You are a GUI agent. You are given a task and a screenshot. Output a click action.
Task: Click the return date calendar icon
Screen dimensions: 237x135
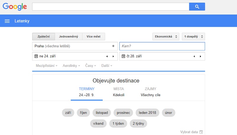(123, 56)
